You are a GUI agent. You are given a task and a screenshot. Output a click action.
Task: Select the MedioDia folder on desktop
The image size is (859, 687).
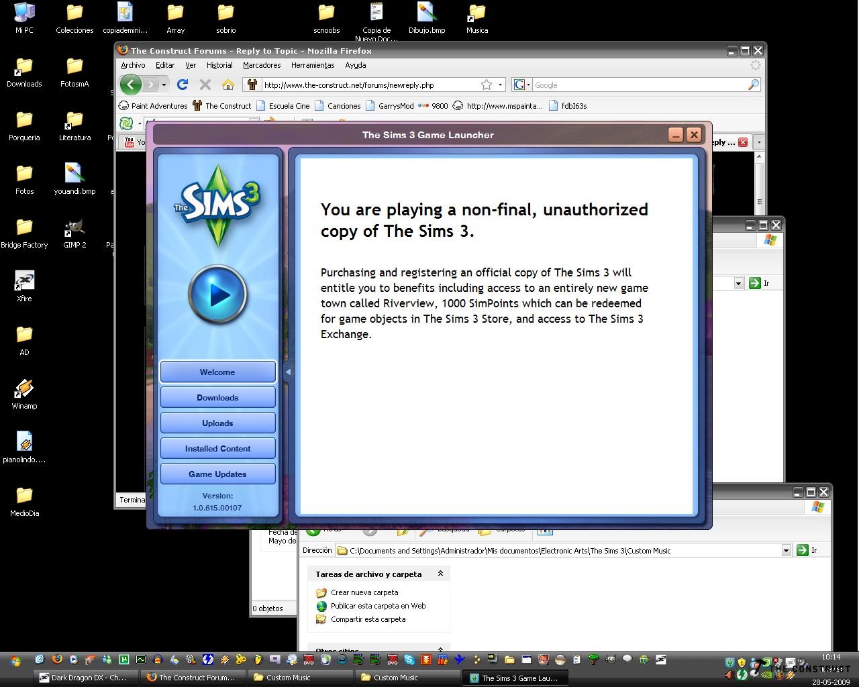click(24, 501)
